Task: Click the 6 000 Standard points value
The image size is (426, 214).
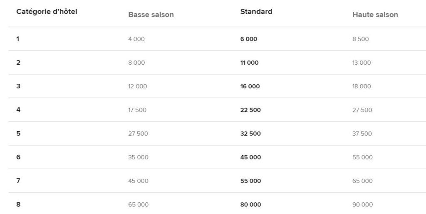Action: [249, 39]
